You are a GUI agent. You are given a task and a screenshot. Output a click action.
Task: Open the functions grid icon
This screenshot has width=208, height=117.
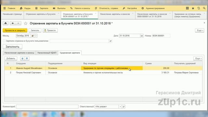tap(187, 8)
